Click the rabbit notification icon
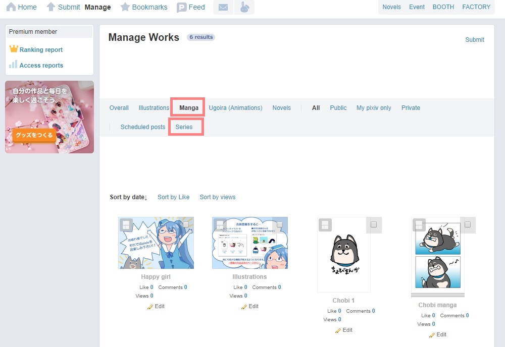 coord(244,8)
